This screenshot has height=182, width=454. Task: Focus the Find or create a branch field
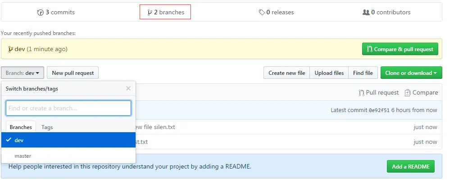[68, 108]
